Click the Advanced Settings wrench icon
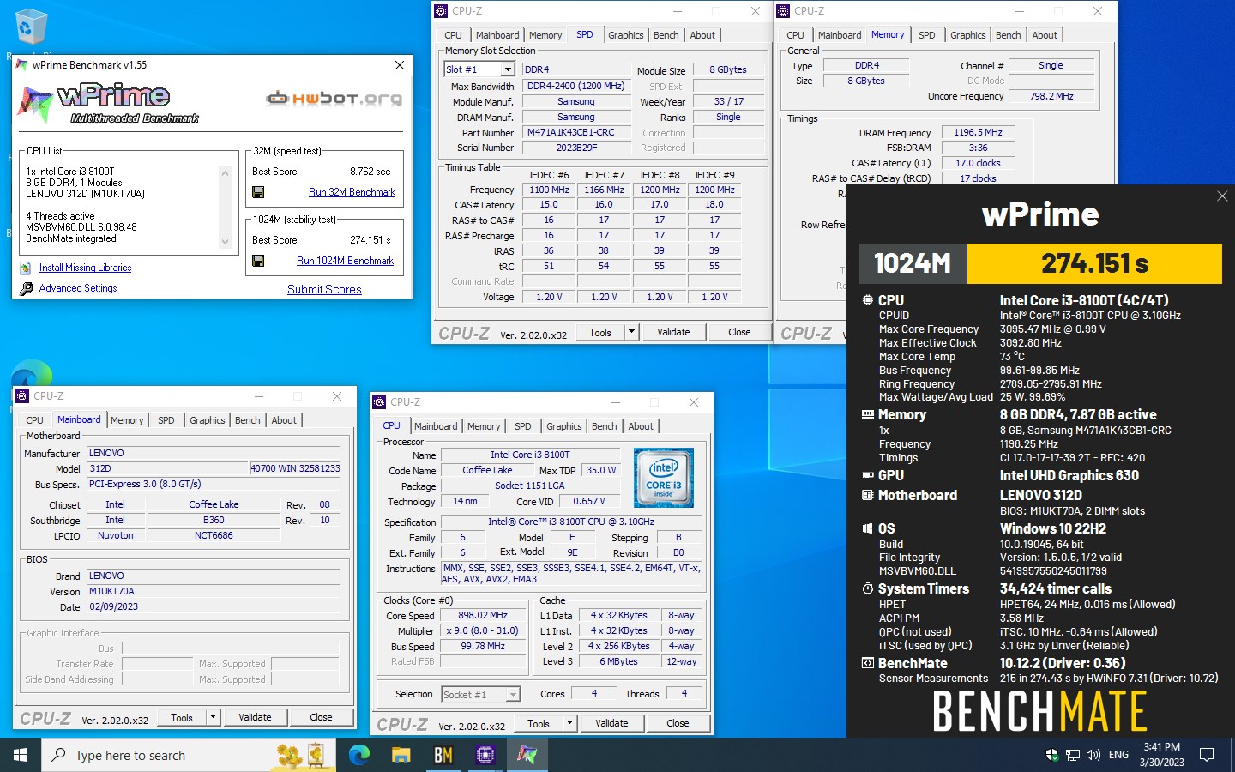 (26, 289)
